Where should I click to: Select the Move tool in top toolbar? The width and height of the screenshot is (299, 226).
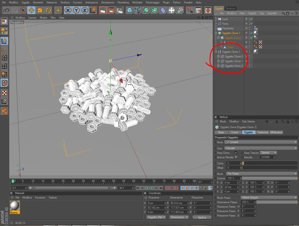(31, 10)
